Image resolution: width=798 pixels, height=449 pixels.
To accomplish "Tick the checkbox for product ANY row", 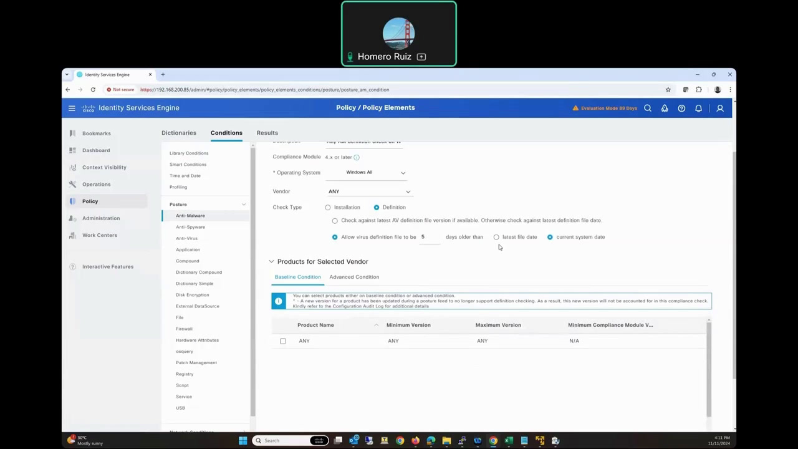I will tap(283, 341).
